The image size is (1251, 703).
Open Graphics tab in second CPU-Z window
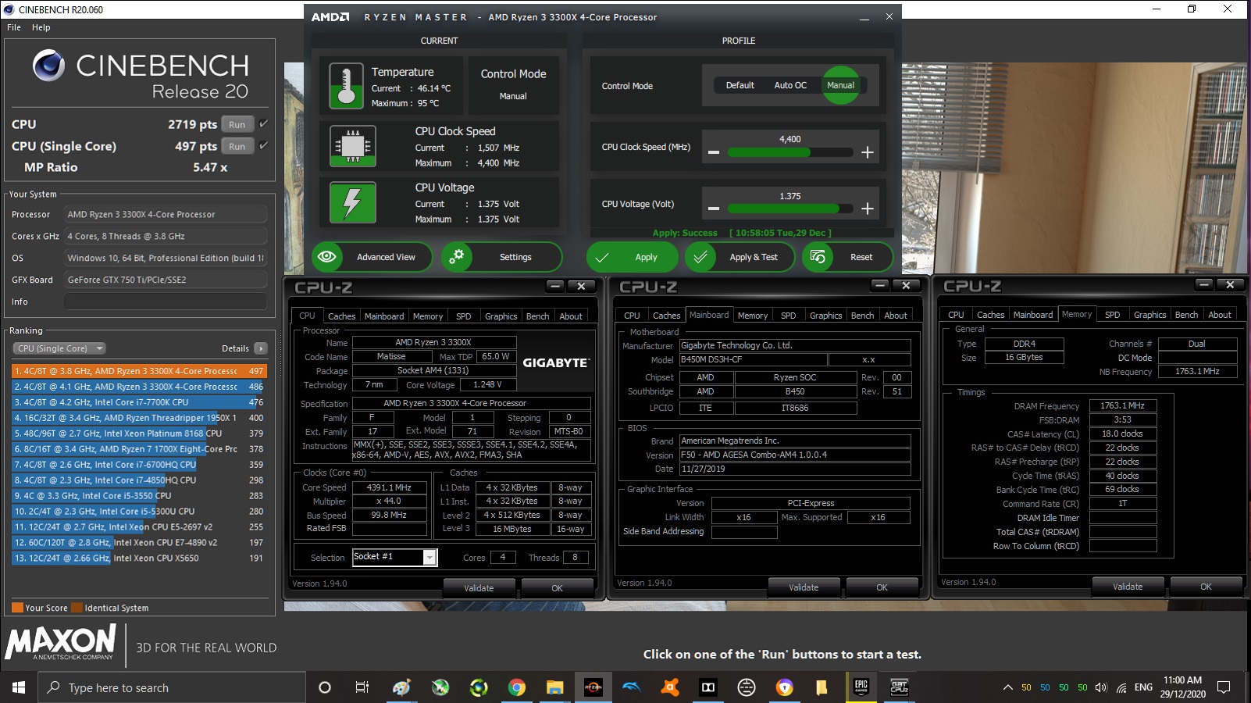coord(825,316)
